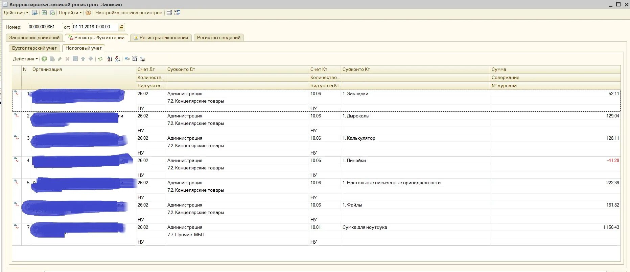The height and width of the screenshot is (272, 630).
Task: Open the calendar picker next to date
Action: 121,27
